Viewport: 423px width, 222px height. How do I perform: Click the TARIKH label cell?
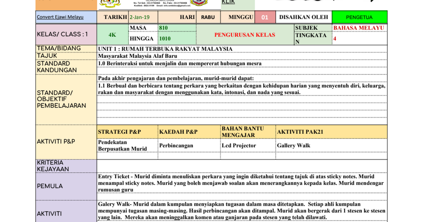coord(113,17)
